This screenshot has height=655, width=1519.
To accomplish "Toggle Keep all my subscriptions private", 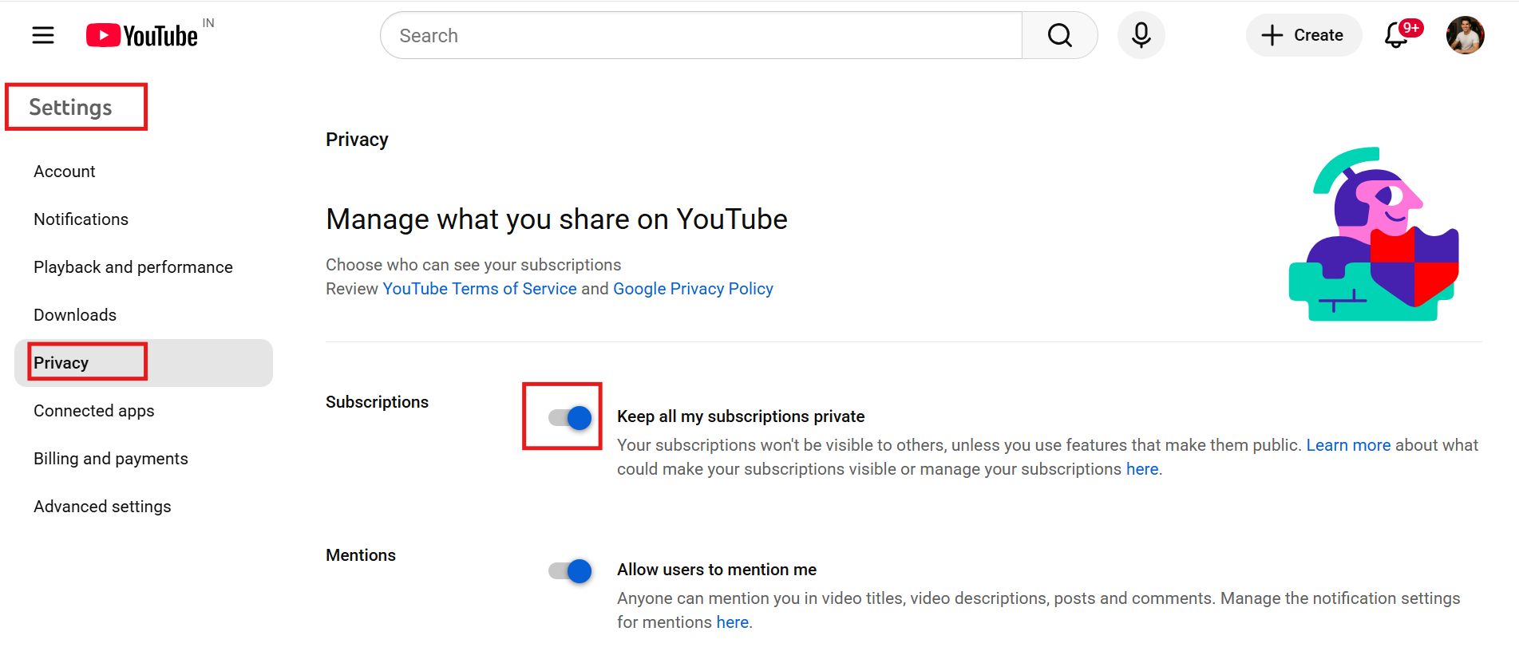I will [570, 417].
